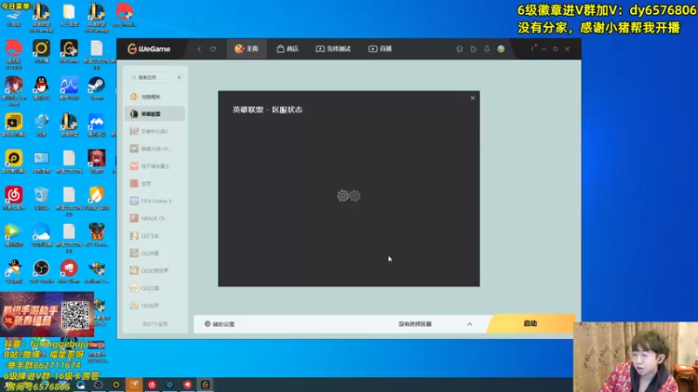698x392 pixels.
Task: Click the WeGame taskbar icon
Action: (205, 384)
